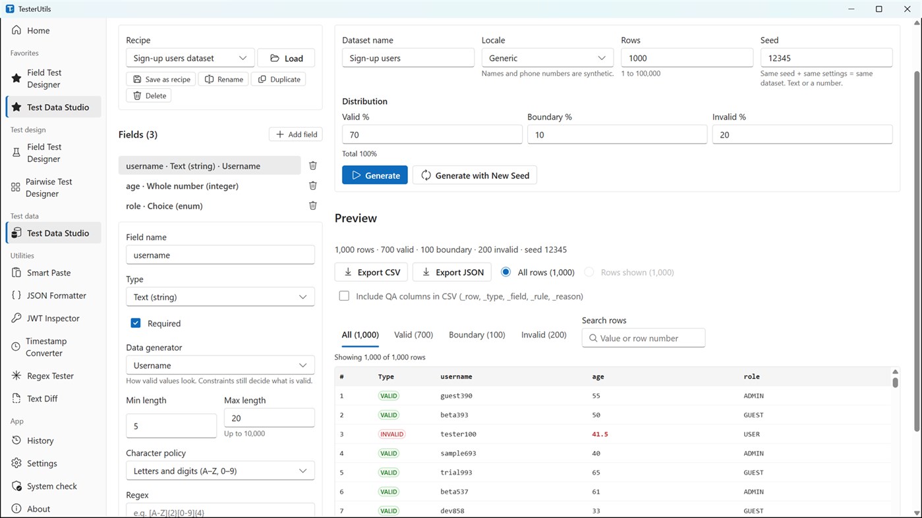Click the Add field button
This screenshot has height=518, width=922.
[296, 134]
